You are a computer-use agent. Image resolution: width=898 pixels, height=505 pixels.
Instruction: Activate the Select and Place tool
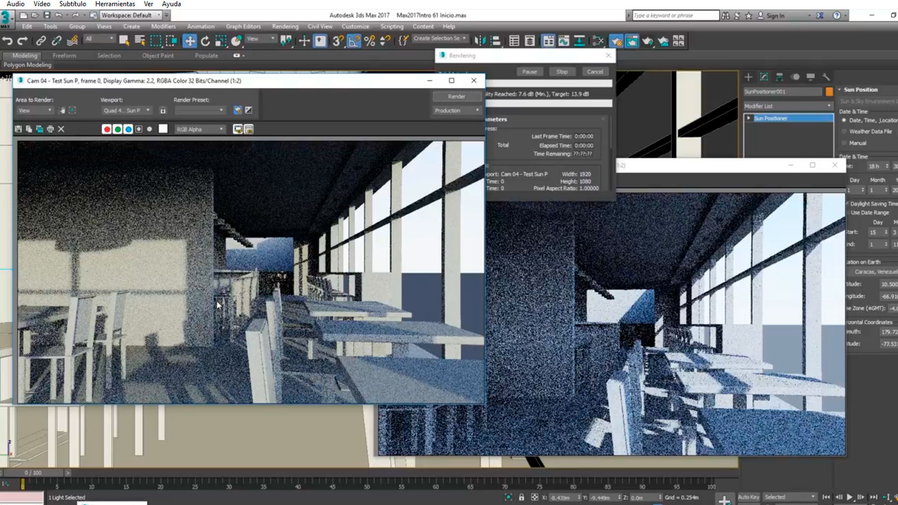coord(237,41)
